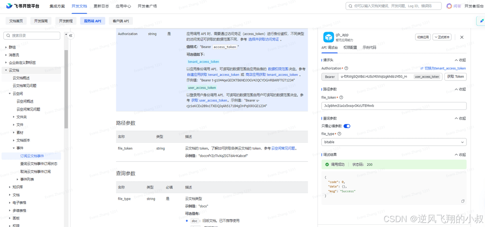This screenshot has width=485, height=227.
Task: Open 查询云文档事件订阅状态 in the sidebar
Action: (x=39, y=164)
